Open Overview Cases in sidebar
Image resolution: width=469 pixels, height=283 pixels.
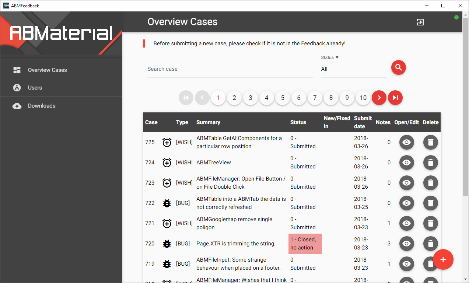coord(61,70)
